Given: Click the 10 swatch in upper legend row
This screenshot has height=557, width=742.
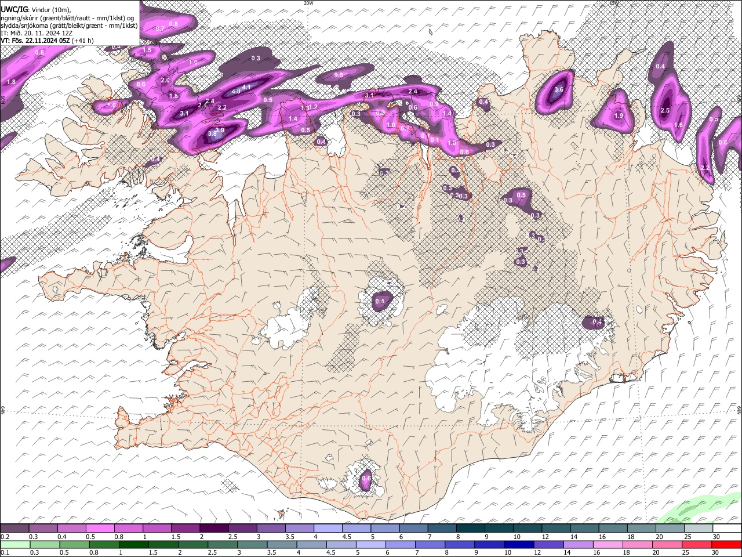Looking at the screenshot, I should (x=526, y=528).
